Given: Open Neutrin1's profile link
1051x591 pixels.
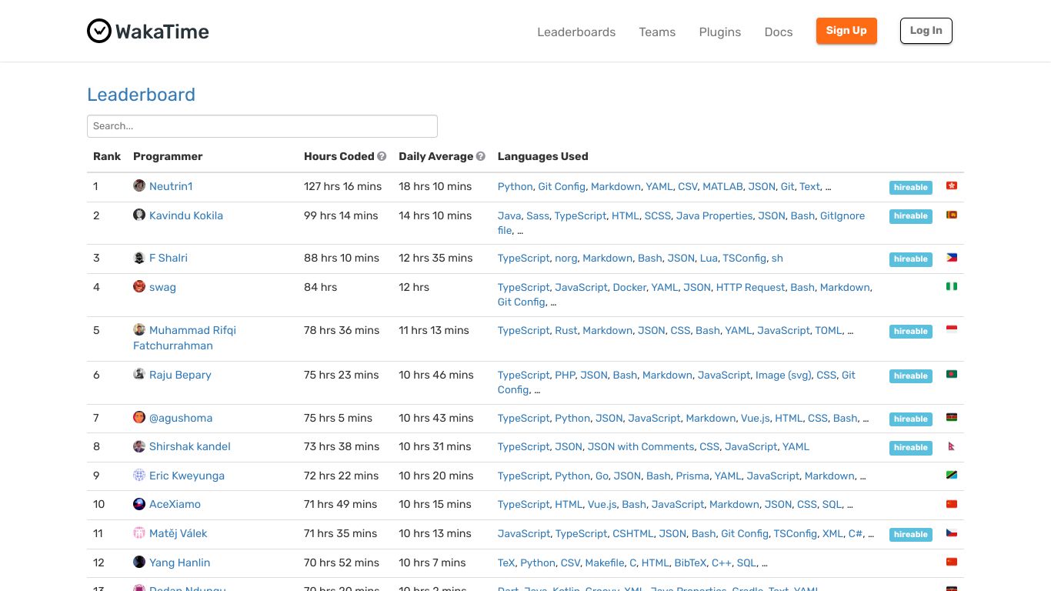Looking at the screenshot, I should [x=171, y=186].
